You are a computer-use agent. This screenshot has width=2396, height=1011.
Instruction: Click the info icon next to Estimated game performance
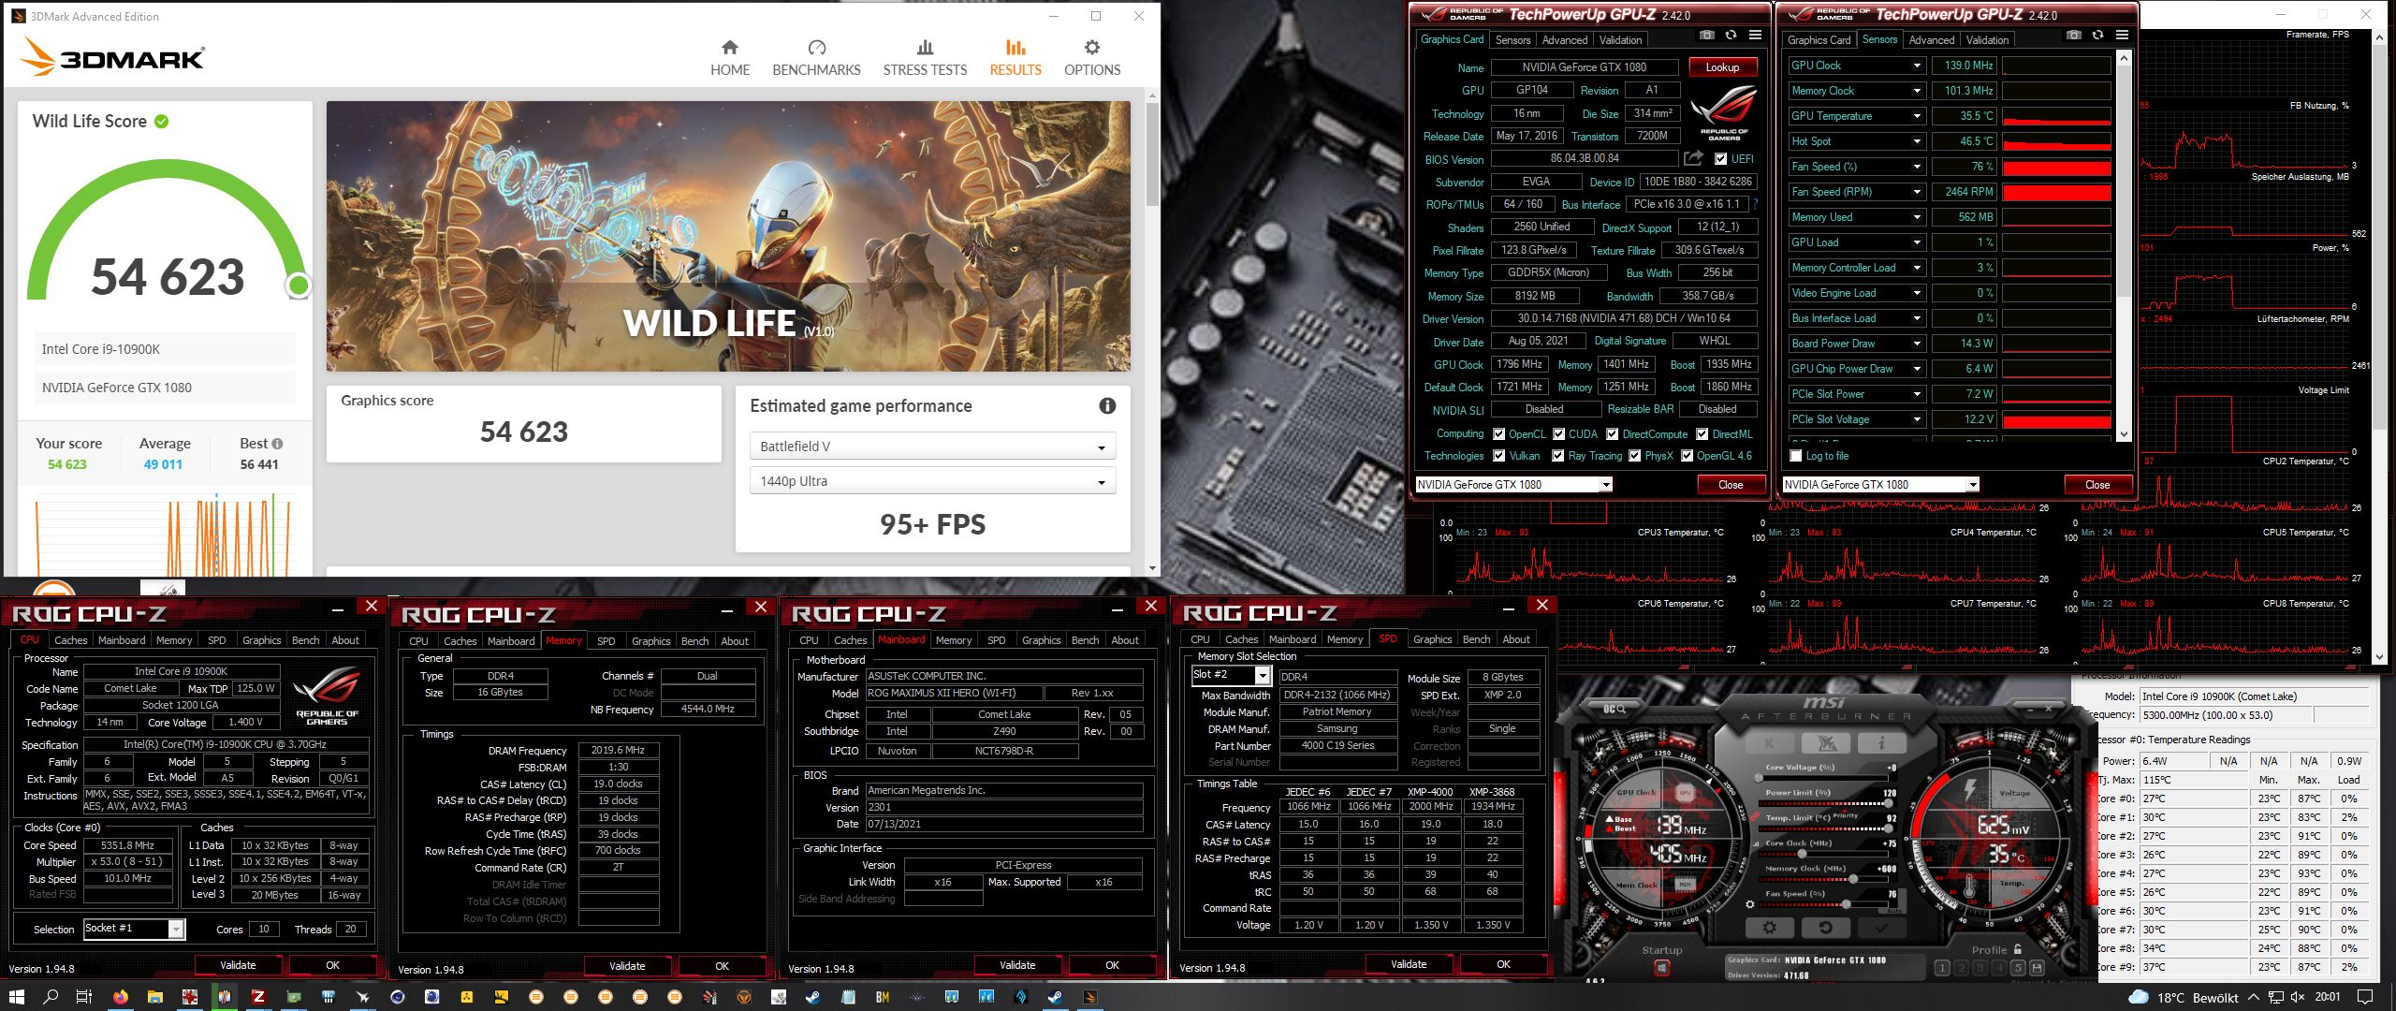[x=1107, y=405]
